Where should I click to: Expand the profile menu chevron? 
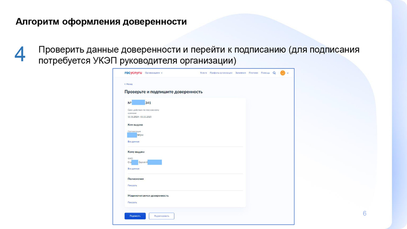coord(288,73)
